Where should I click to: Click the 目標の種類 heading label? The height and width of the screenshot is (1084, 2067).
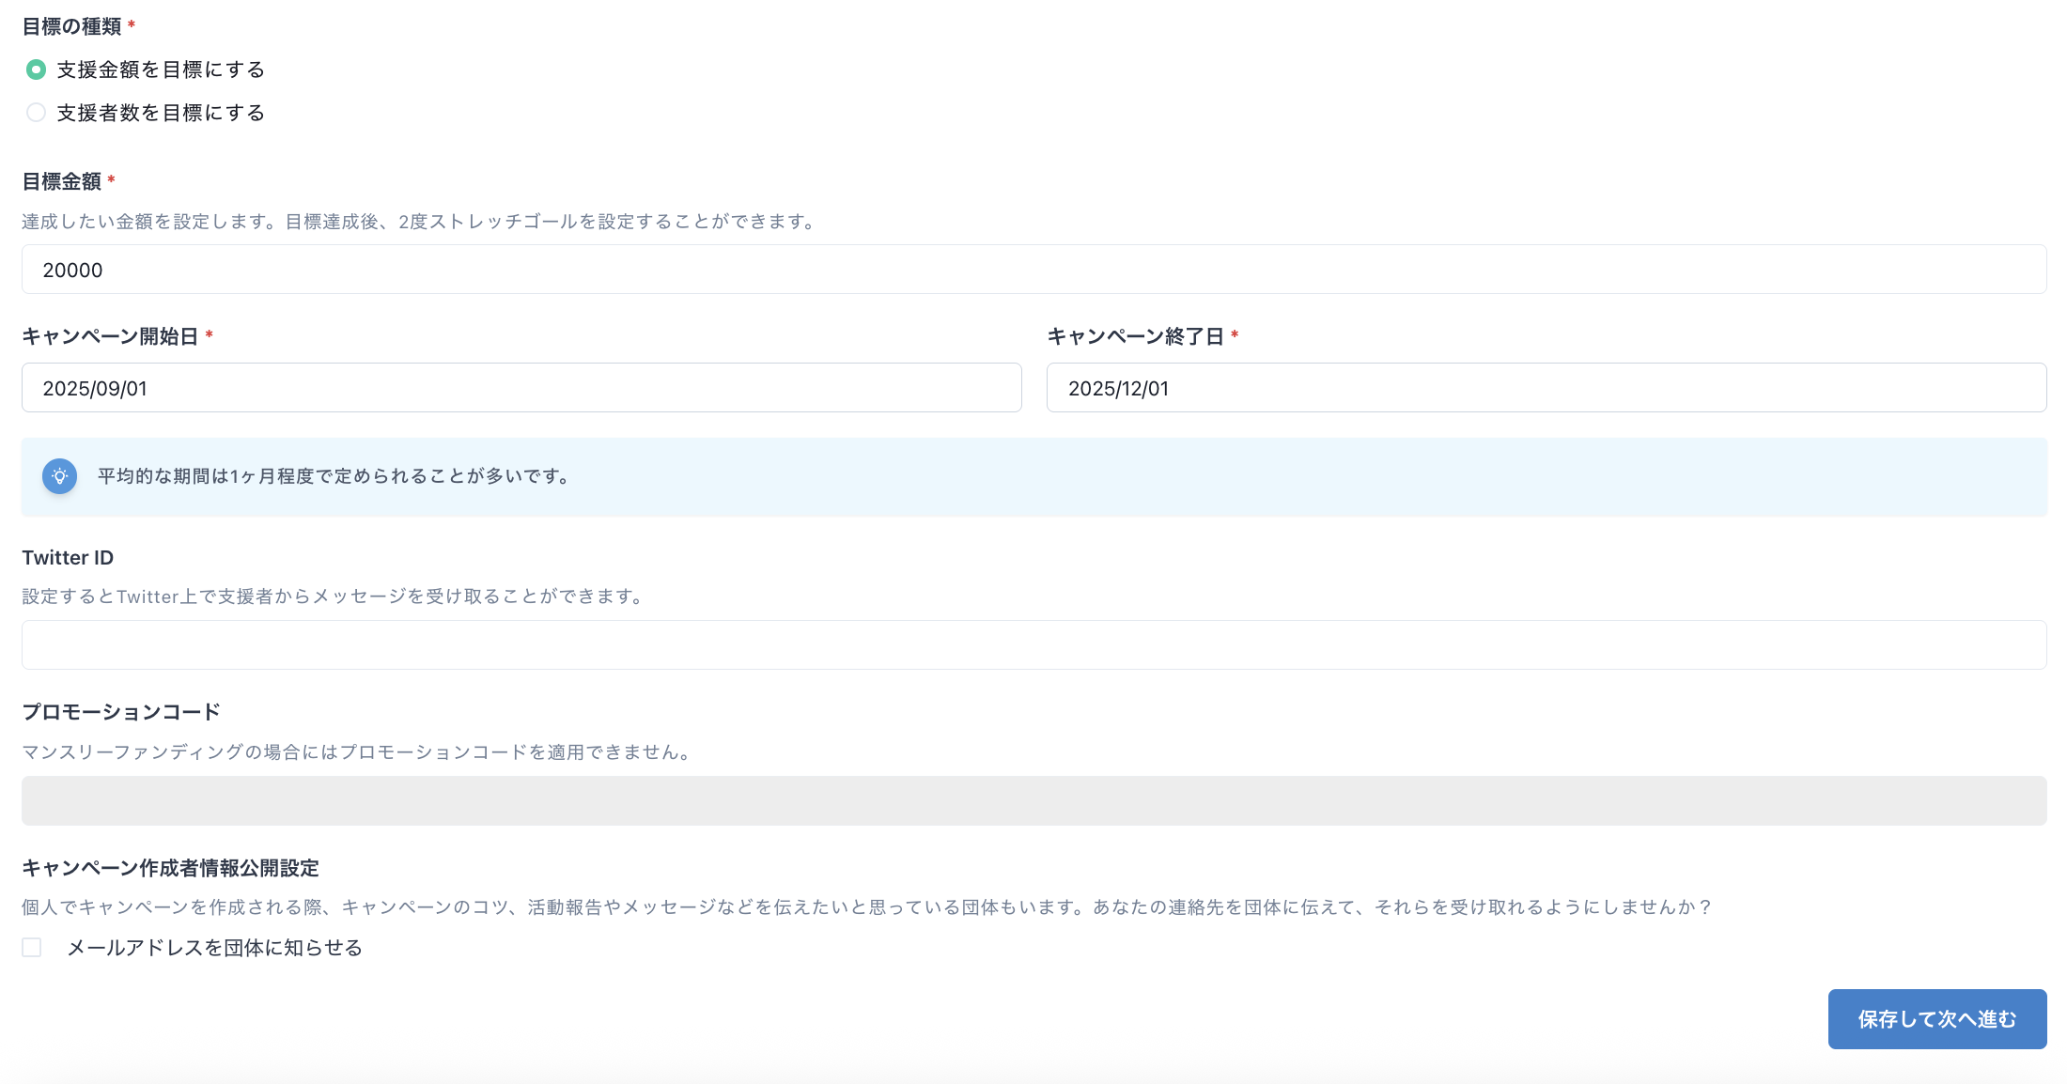point(72,26)
